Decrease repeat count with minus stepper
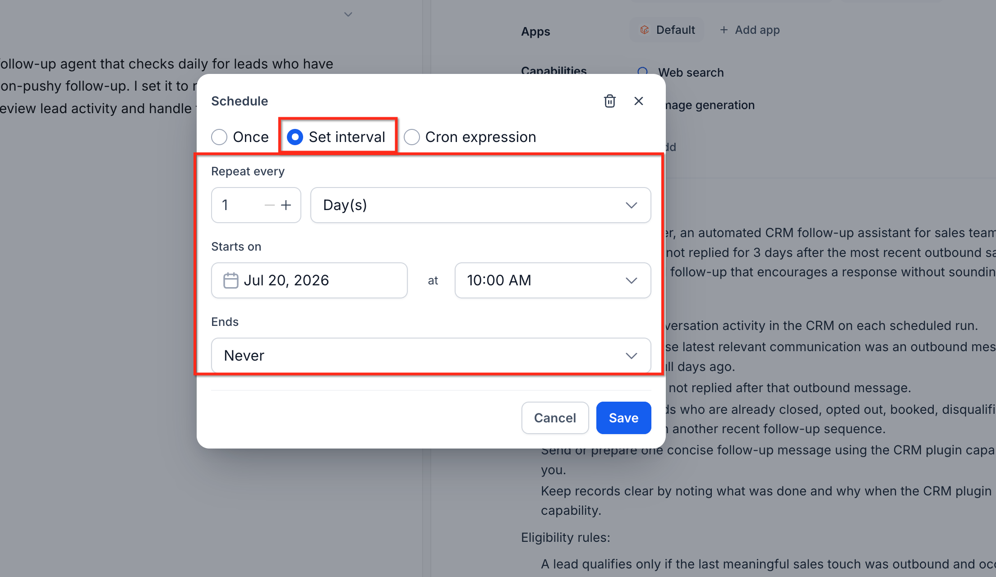 [270, 206]
